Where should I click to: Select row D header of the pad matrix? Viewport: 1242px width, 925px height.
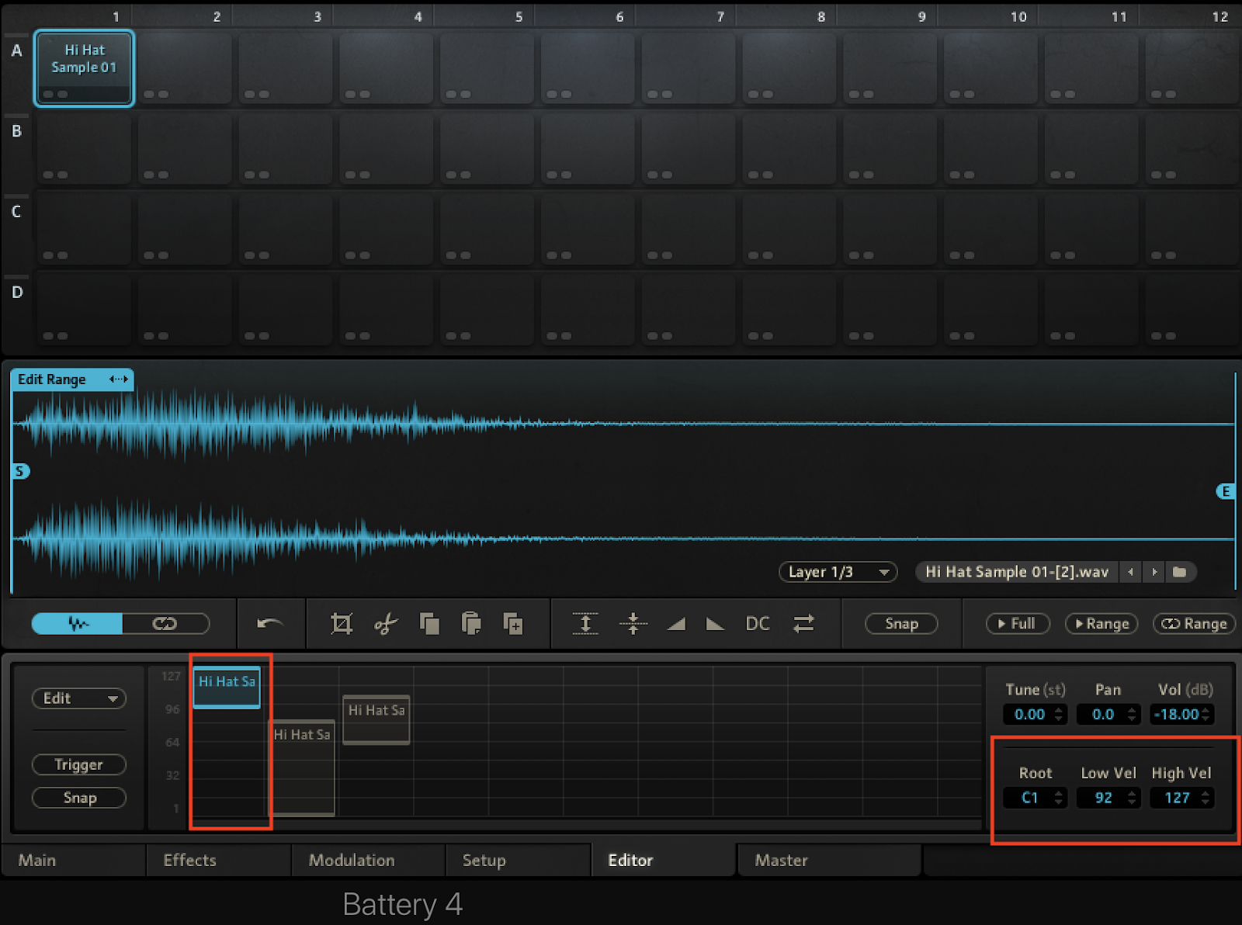point(16,293)
